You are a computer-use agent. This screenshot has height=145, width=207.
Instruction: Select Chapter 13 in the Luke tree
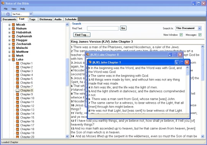[27, 110]
